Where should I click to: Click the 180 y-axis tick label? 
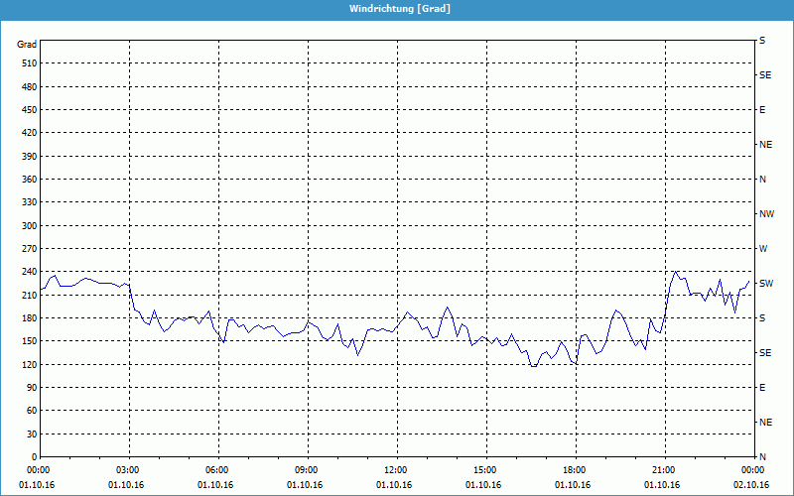[28, 318]
